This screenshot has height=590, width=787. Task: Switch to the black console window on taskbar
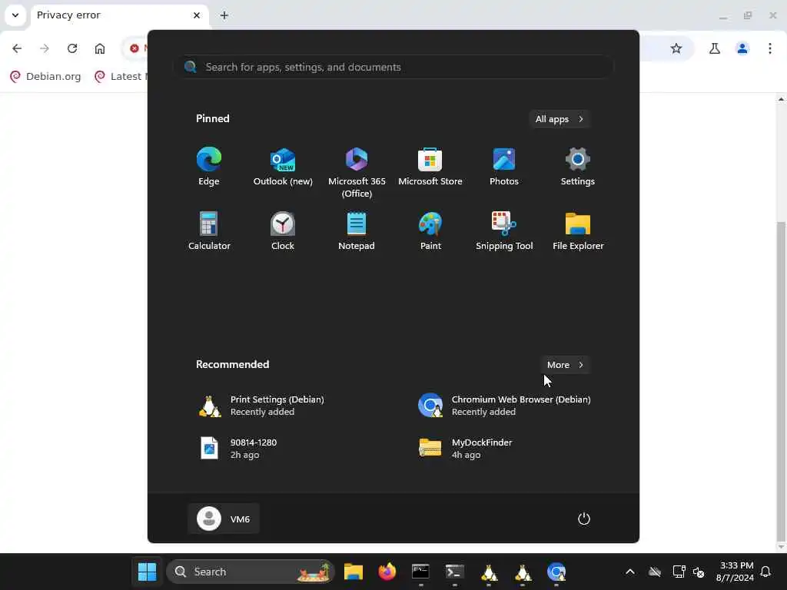click(420, 572)
